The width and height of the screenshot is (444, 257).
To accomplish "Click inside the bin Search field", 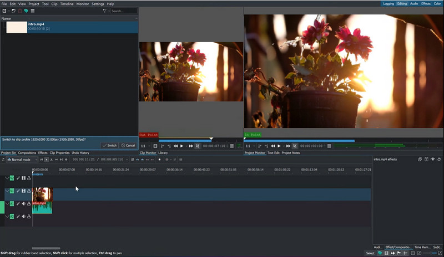I will (124, 11).
